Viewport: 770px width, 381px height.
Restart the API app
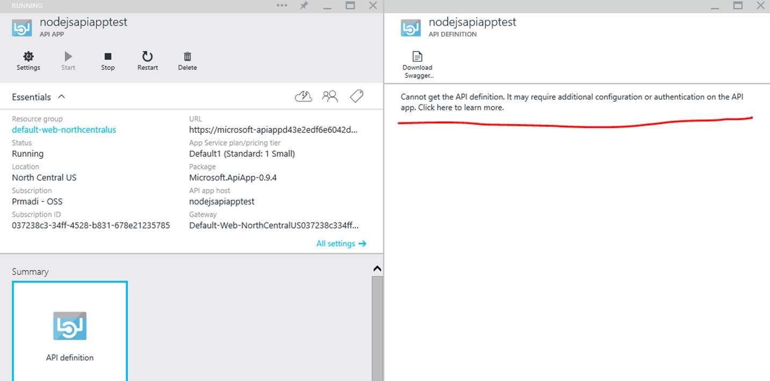click(148, 61)
